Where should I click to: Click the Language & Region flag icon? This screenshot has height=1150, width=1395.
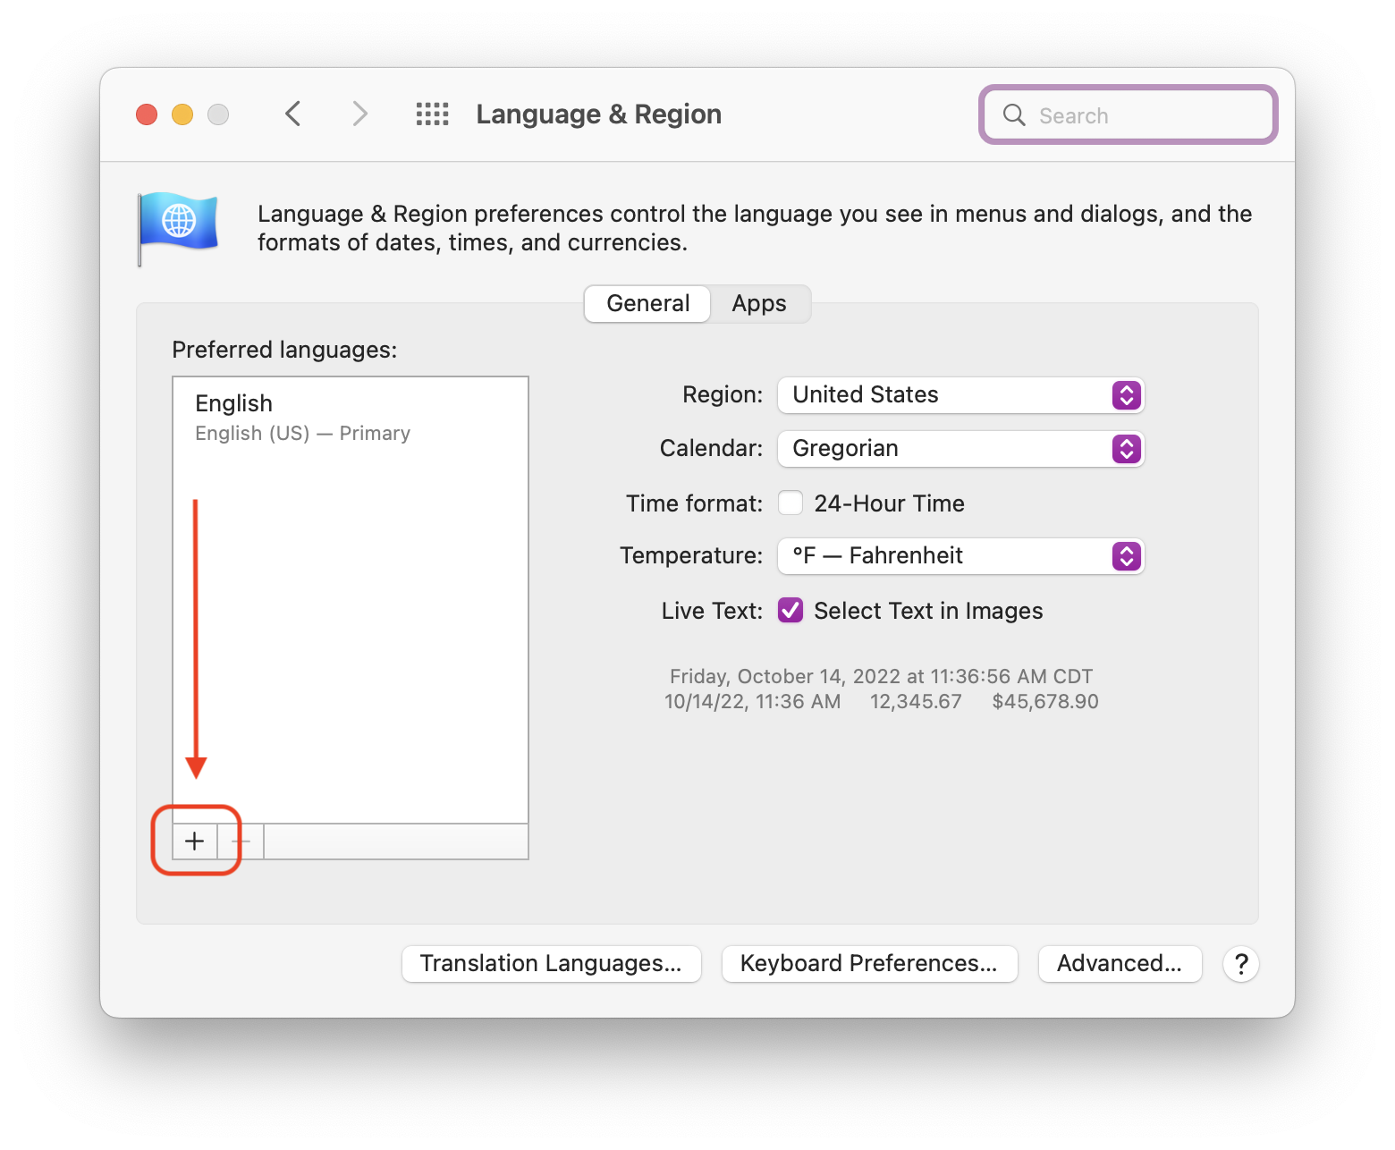click(178, 229)
